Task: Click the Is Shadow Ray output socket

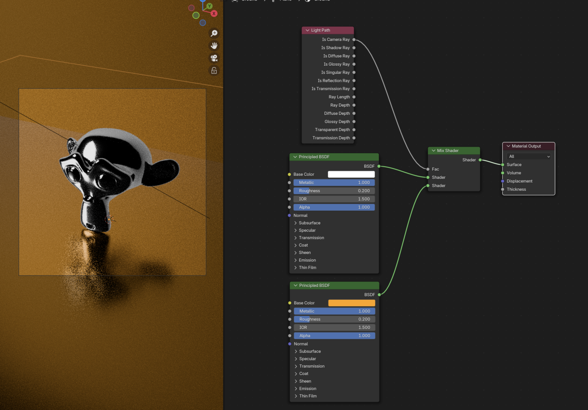Action: (354, 48)
